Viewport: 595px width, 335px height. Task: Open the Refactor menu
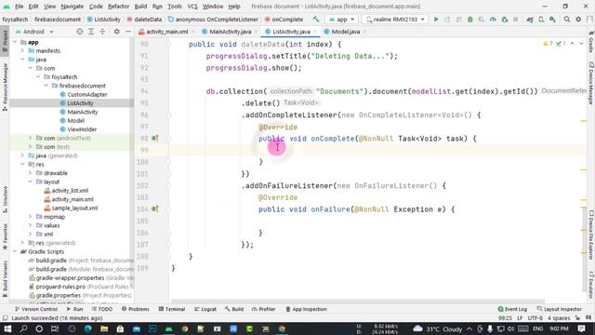click(118, 7)
